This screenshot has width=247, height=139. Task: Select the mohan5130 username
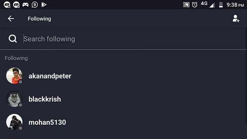[x=47, y=122]
